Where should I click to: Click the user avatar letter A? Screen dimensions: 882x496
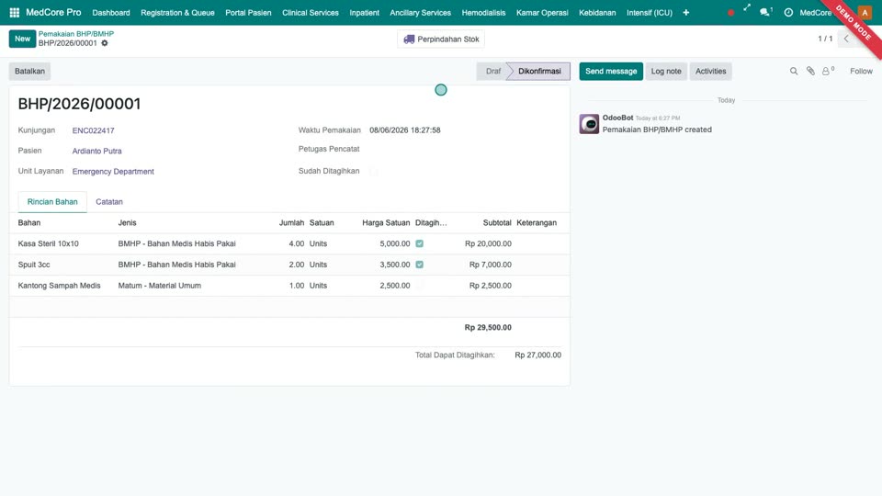pos(865,12)
